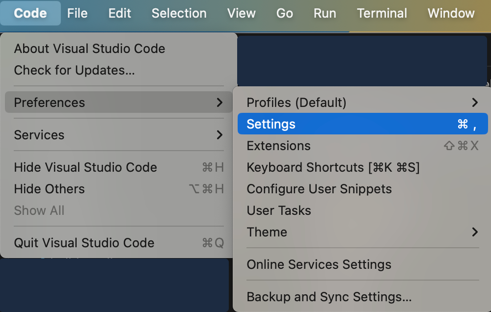Open the Terminal menu
This screenshot has height=312, width=491.
[x=382, y=13]
